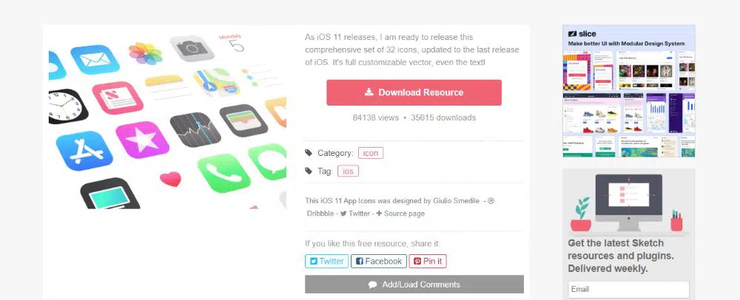Screen dimensions: 740x300
Task: Select the icon category tag
Action: tap(371, 153)
